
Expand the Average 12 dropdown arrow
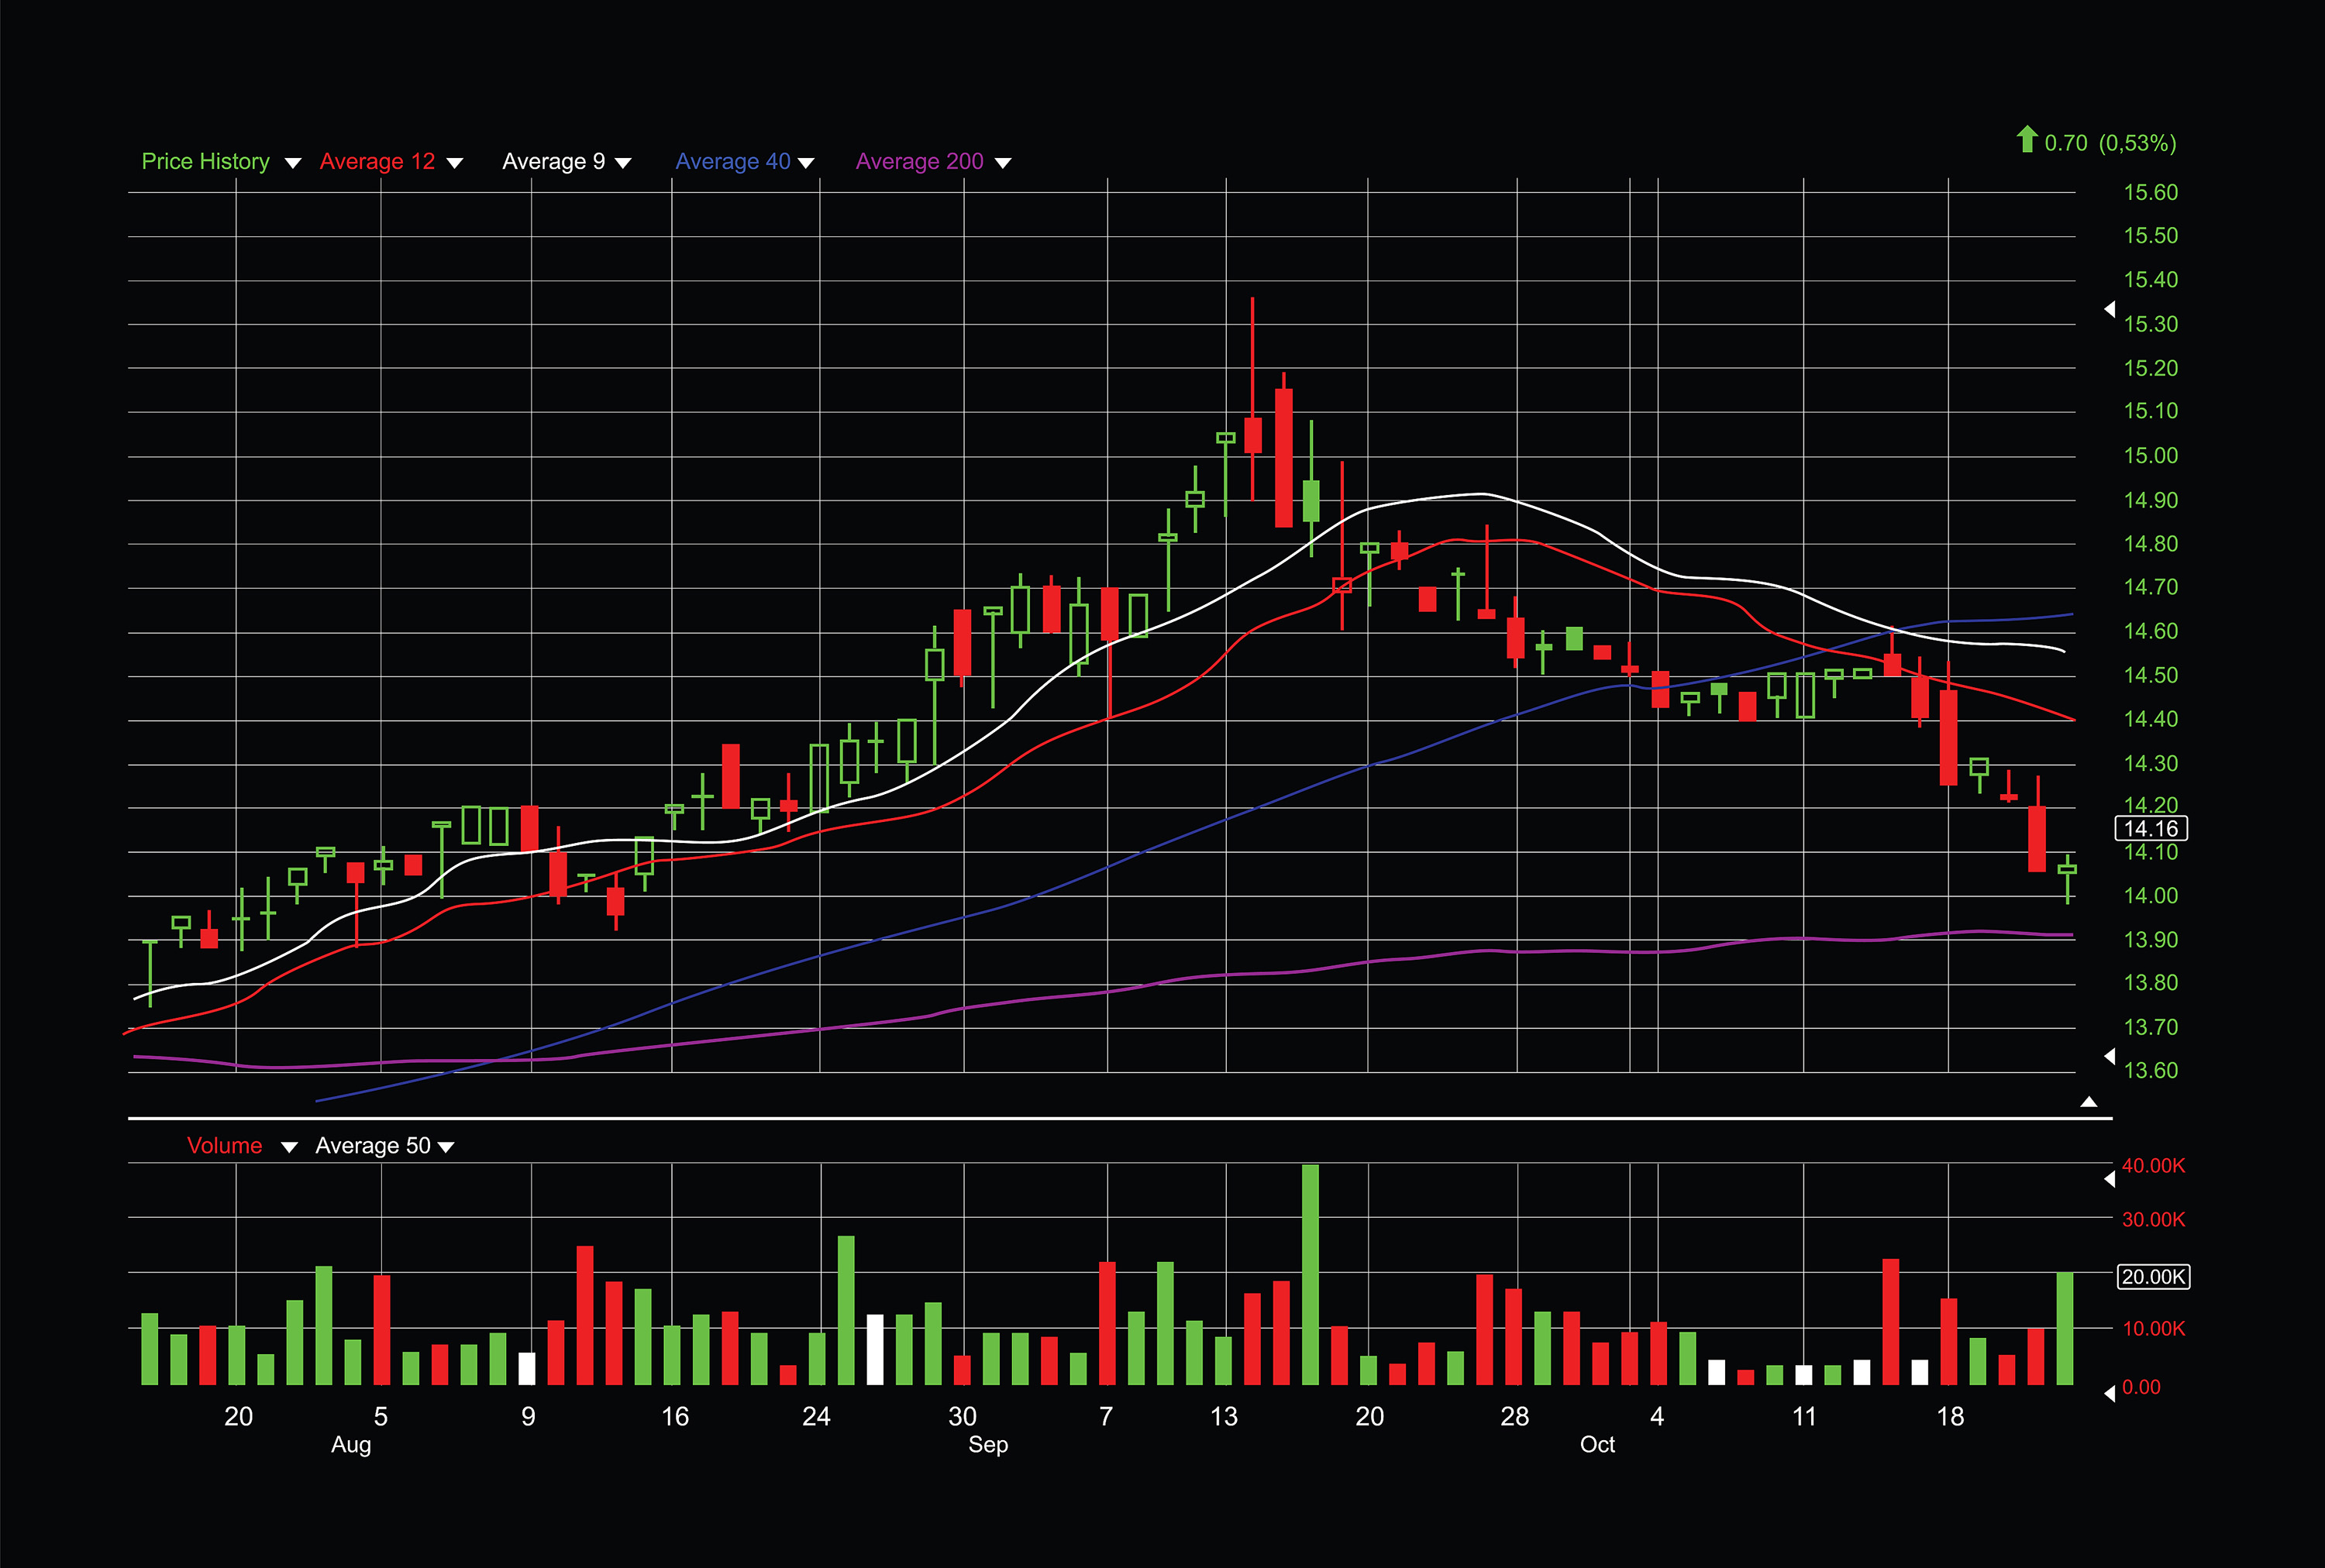pos(454,163)
